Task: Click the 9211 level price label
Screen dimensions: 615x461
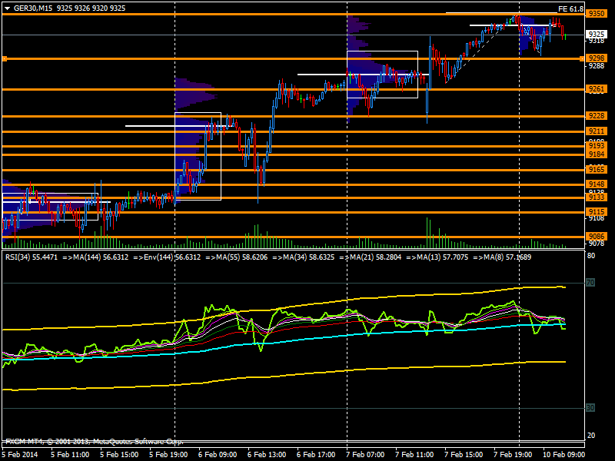Action: [596, 131]
